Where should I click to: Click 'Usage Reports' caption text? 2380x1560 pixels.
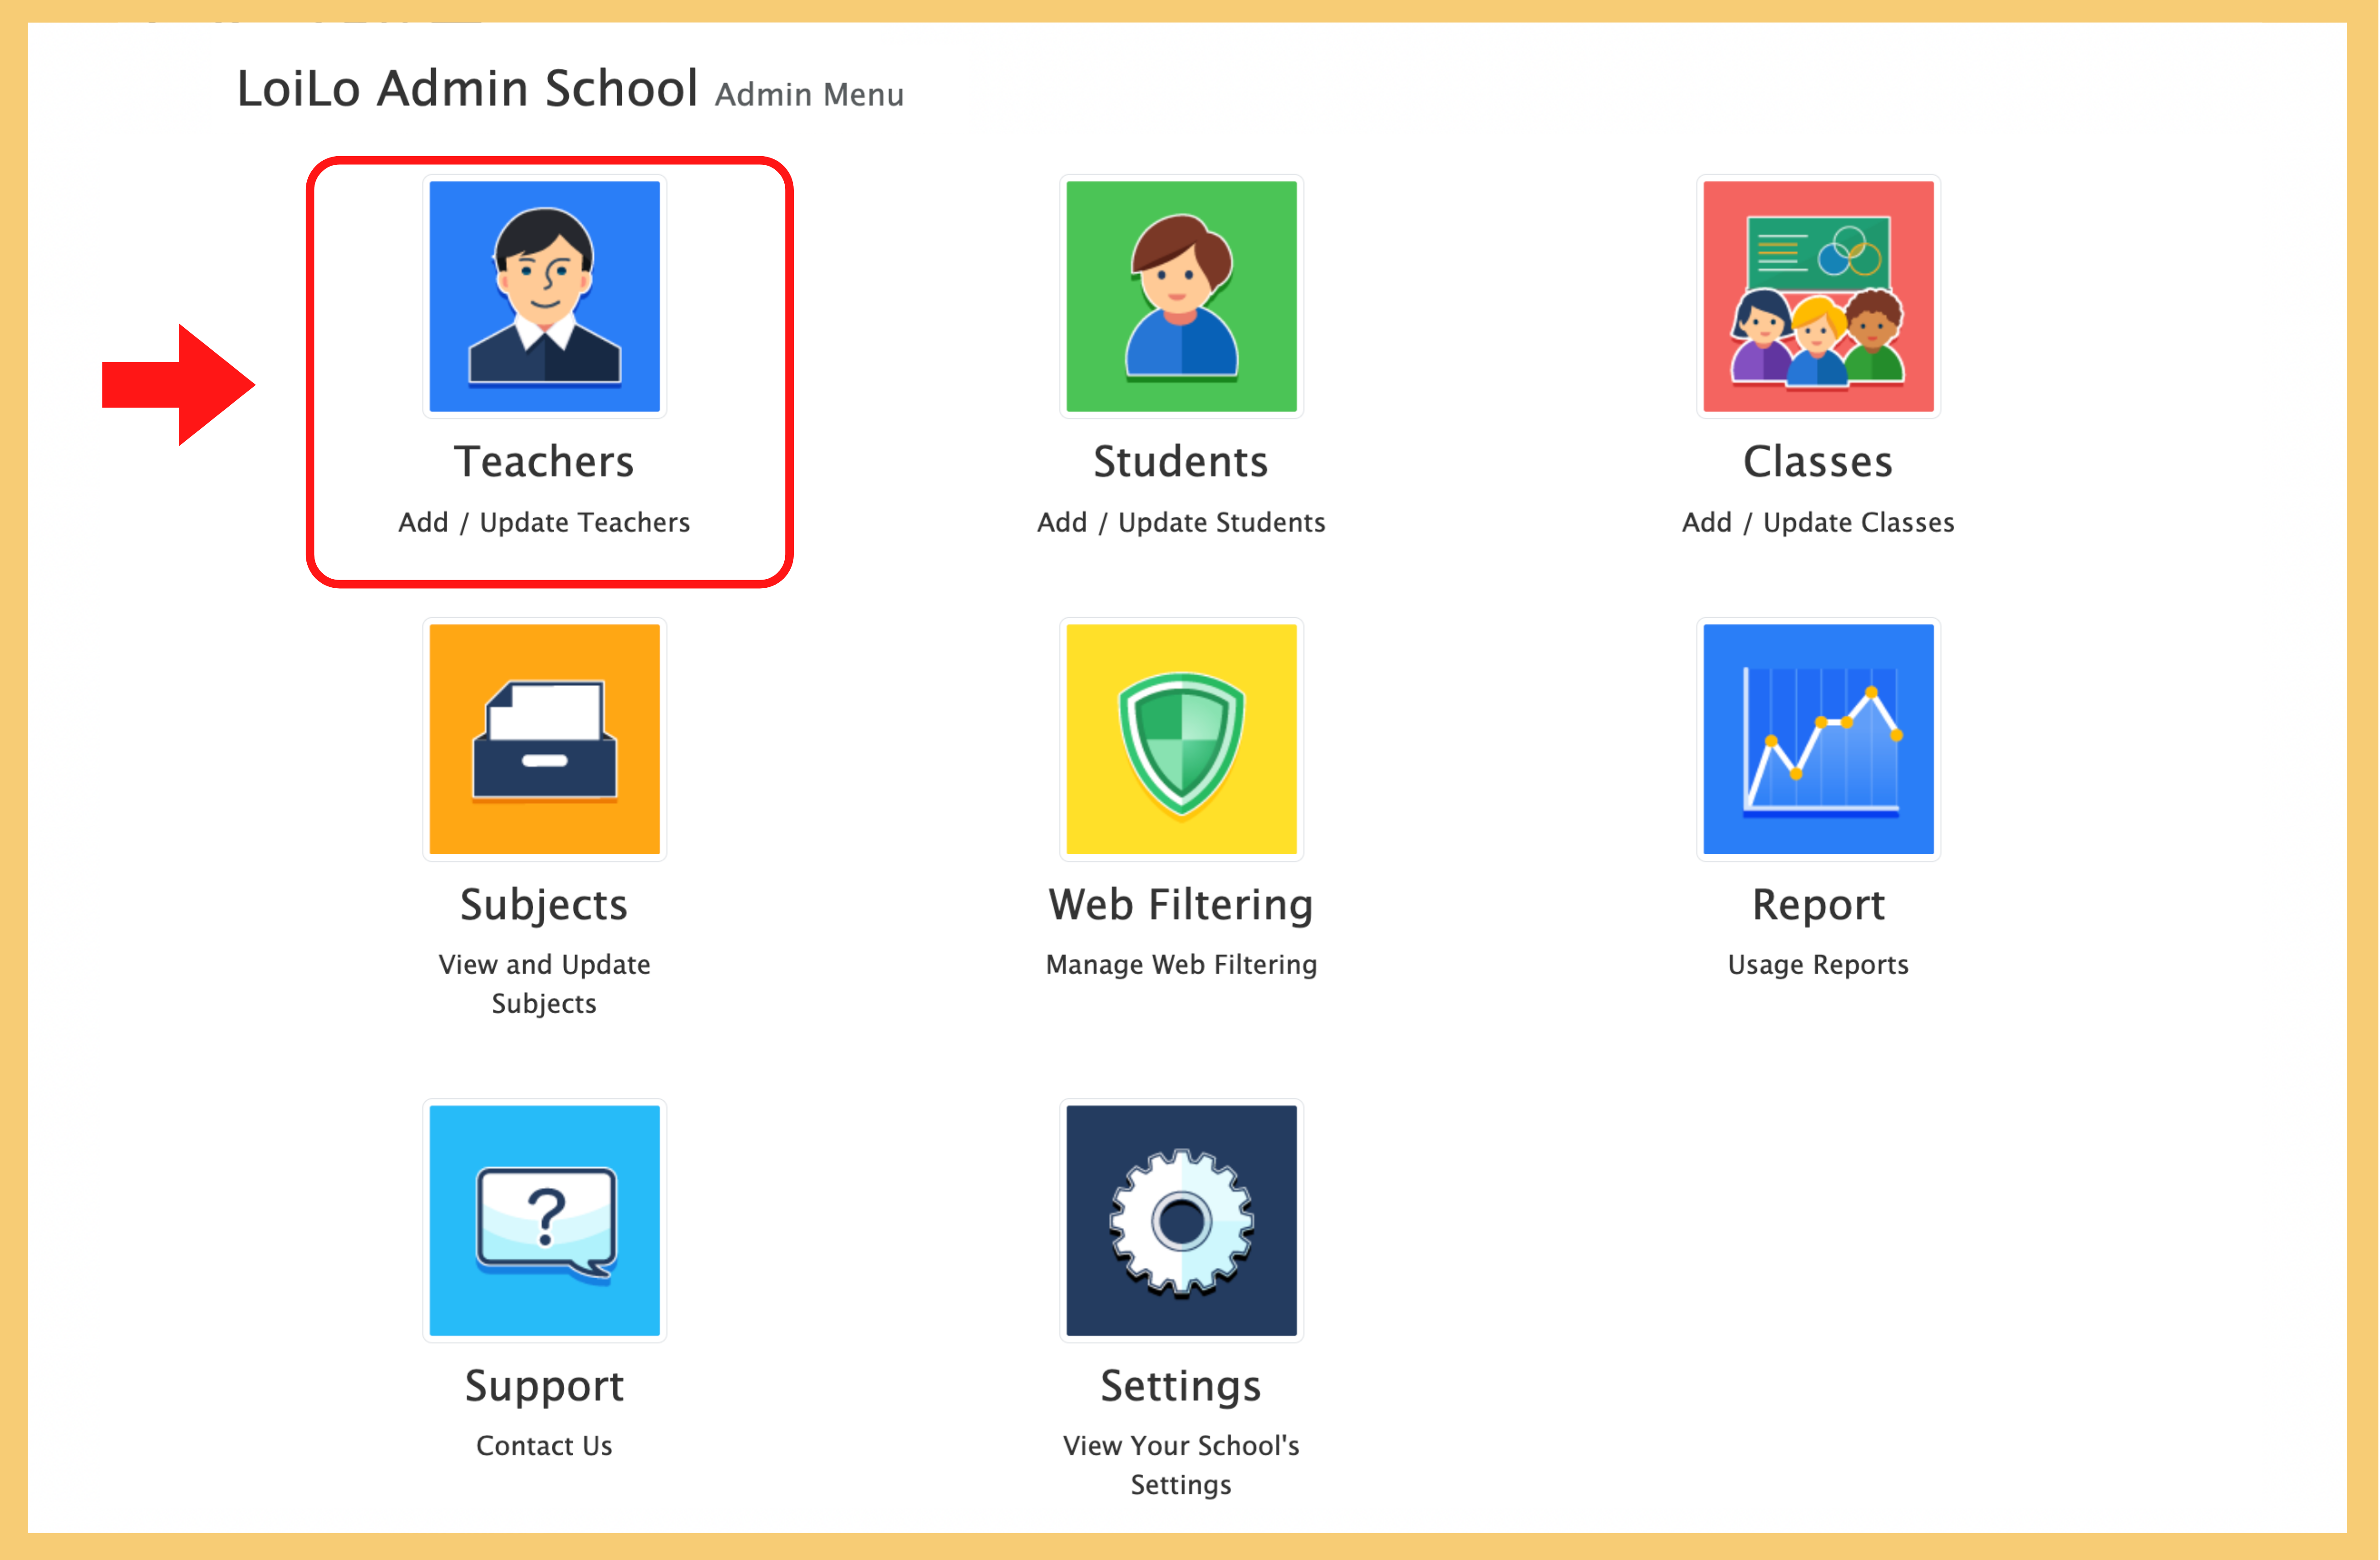click(1817, 965)
